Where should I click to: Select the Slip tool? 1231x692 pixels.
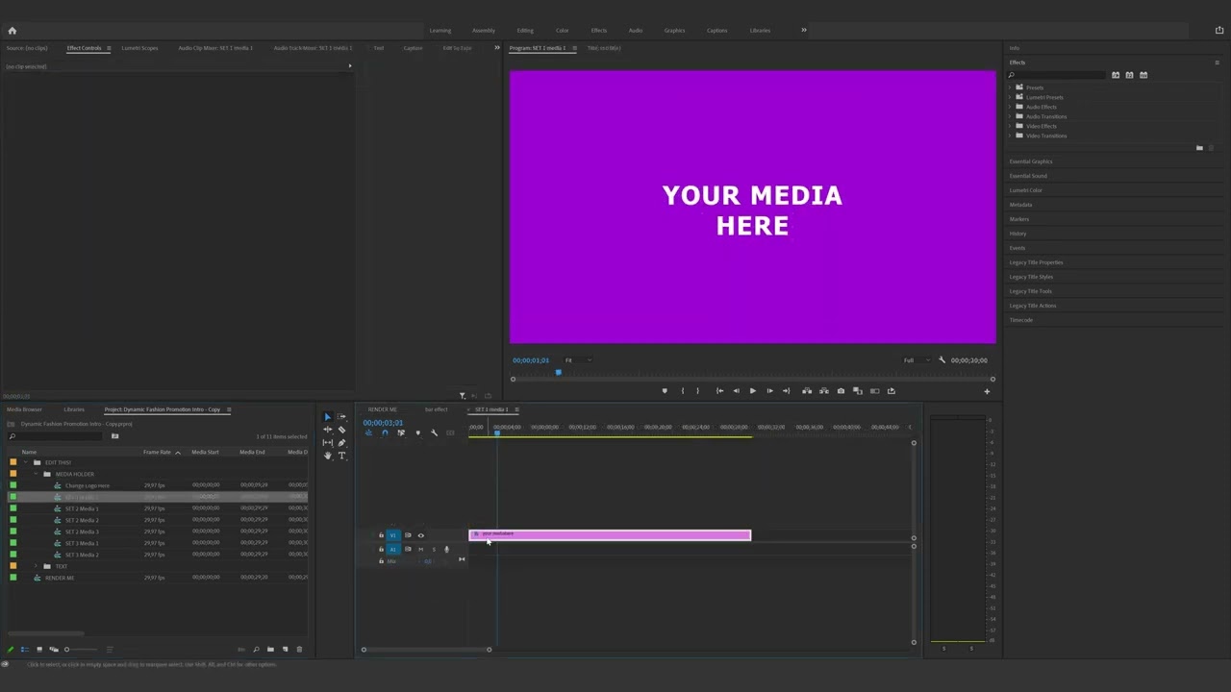tap(327, 443)
